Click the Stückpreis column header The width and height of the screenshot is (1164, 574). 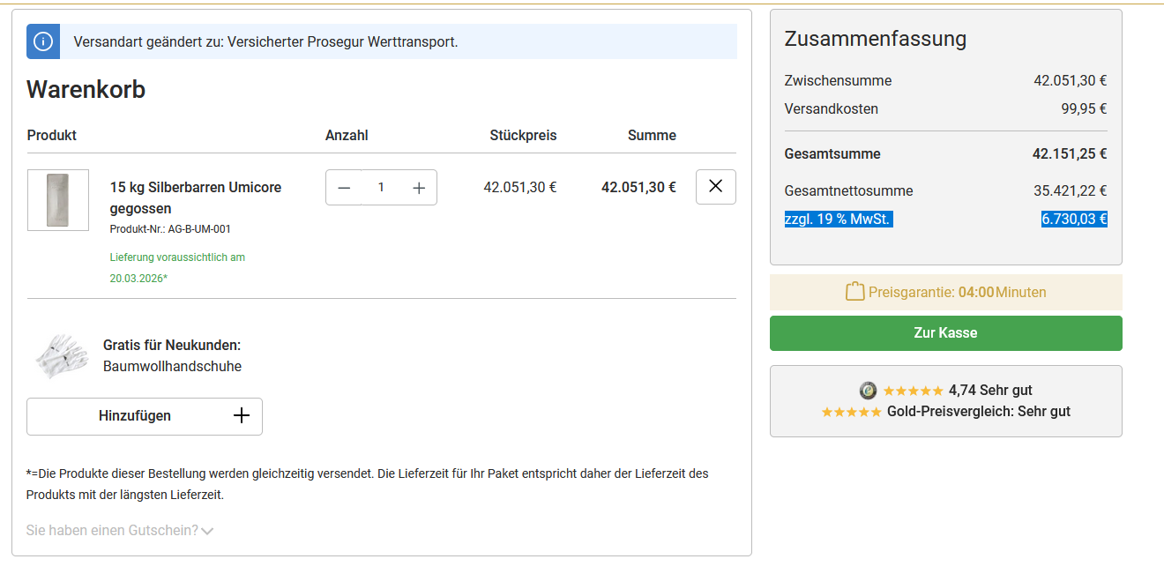524,136
